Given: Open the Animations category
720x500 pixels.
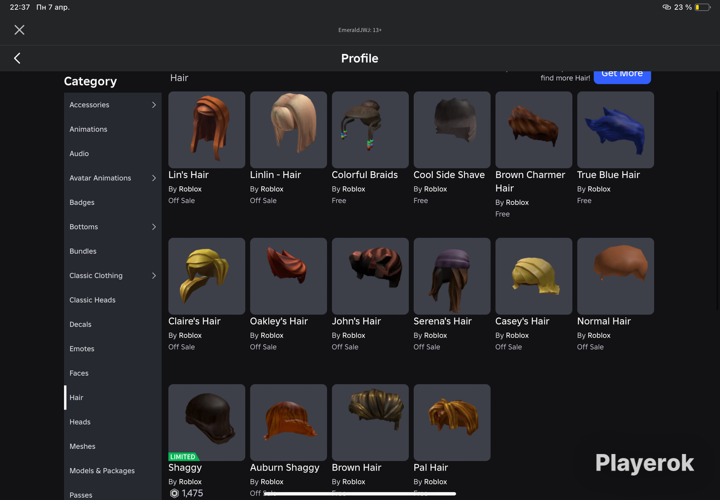Looking at the screenshot, I should coord(113,129).
